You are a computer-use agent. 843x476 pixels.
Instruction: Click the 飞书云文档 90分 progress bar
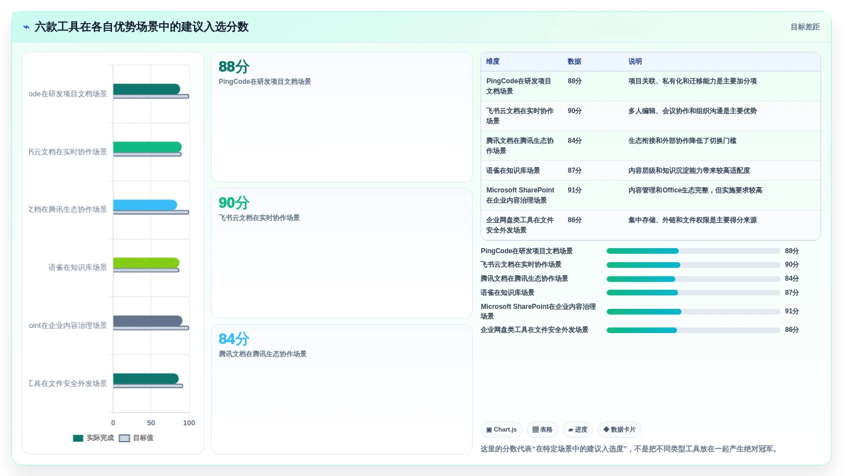point(693,264)
